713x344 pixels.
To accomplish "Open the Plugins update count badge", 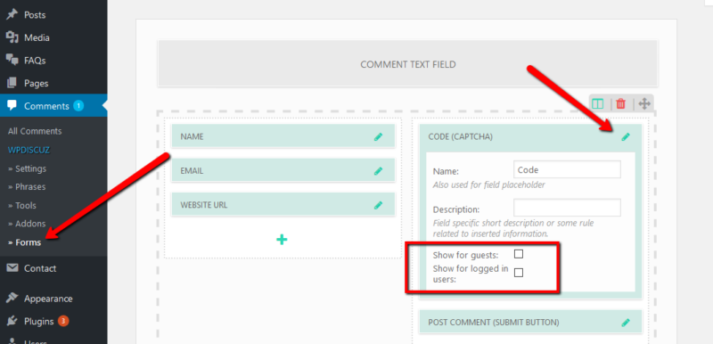I will [x=63, y=322].
